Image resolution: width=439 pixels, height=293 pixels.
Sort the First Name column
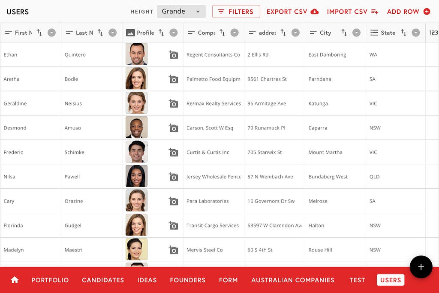(x=39, y=33)
